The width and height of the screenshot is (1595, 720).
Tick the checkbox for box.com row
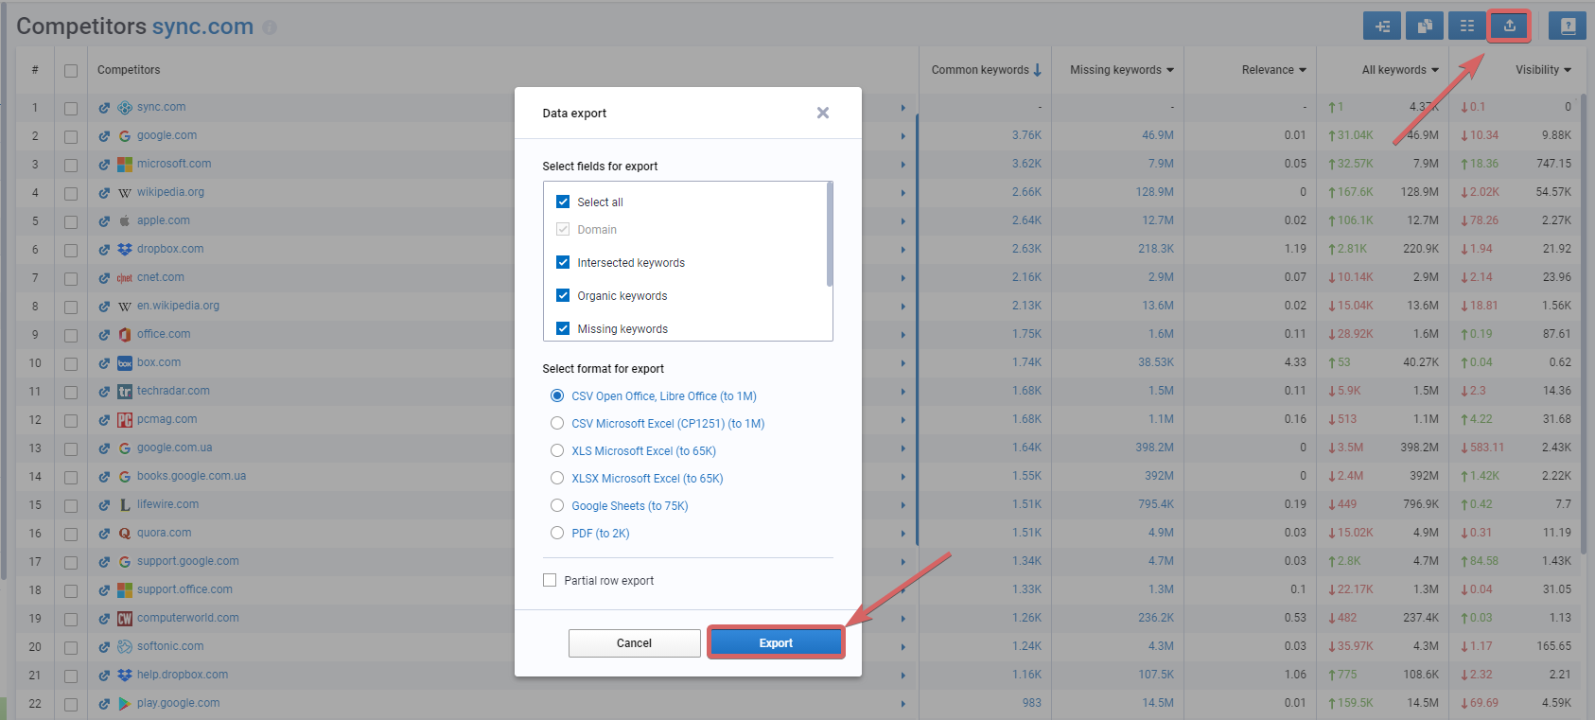(71, 363)
